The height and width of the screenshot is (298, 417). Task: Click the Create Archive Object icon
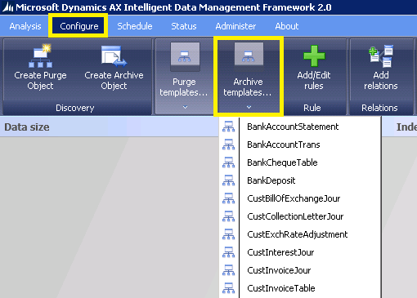click(x=114, y=56)
